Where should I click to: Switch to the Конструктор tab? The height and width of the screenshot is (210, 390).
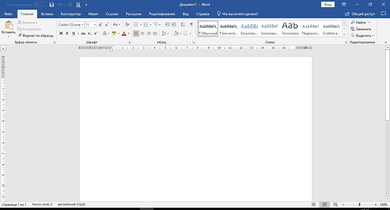coord(71,14)
